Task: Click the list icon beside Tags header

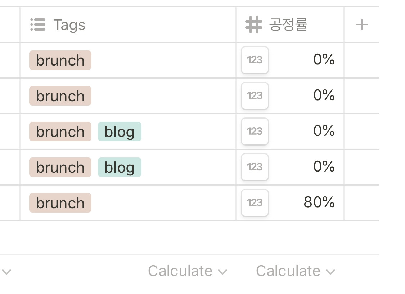Action: [38, 24]
